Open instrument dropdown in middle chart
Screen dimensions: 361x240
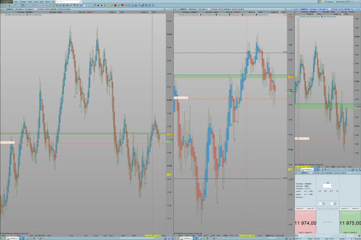(x=183, y=9)
